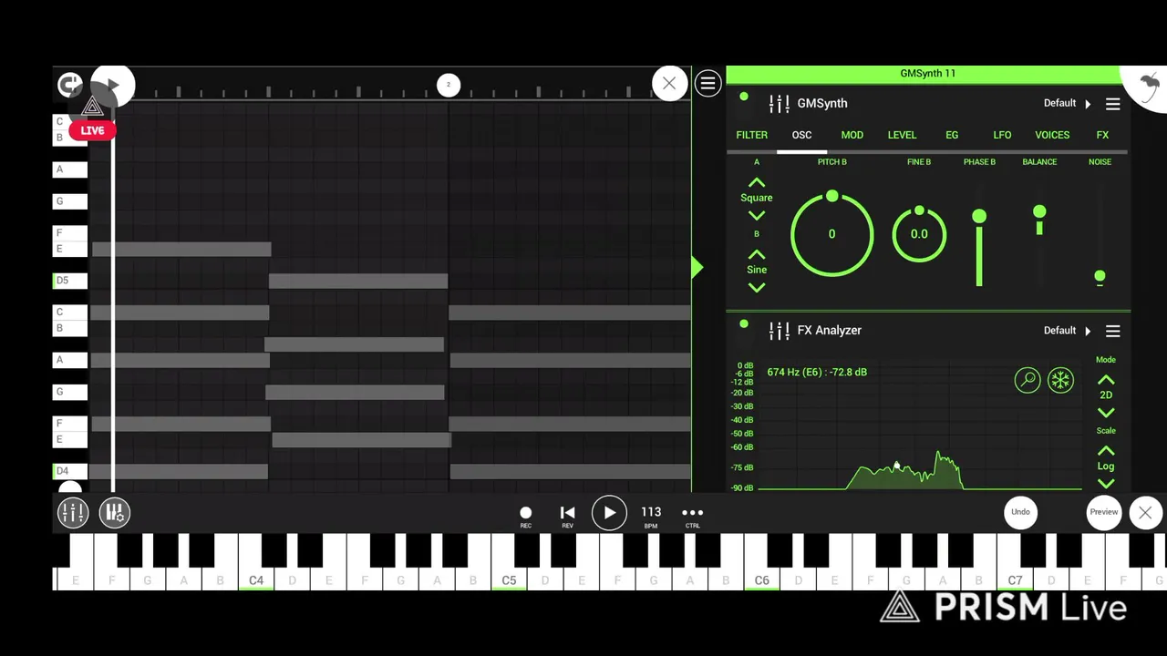The image size is (1167, 656).
Task: Adjust the FINE B knob
Action: tap(919, 234)
